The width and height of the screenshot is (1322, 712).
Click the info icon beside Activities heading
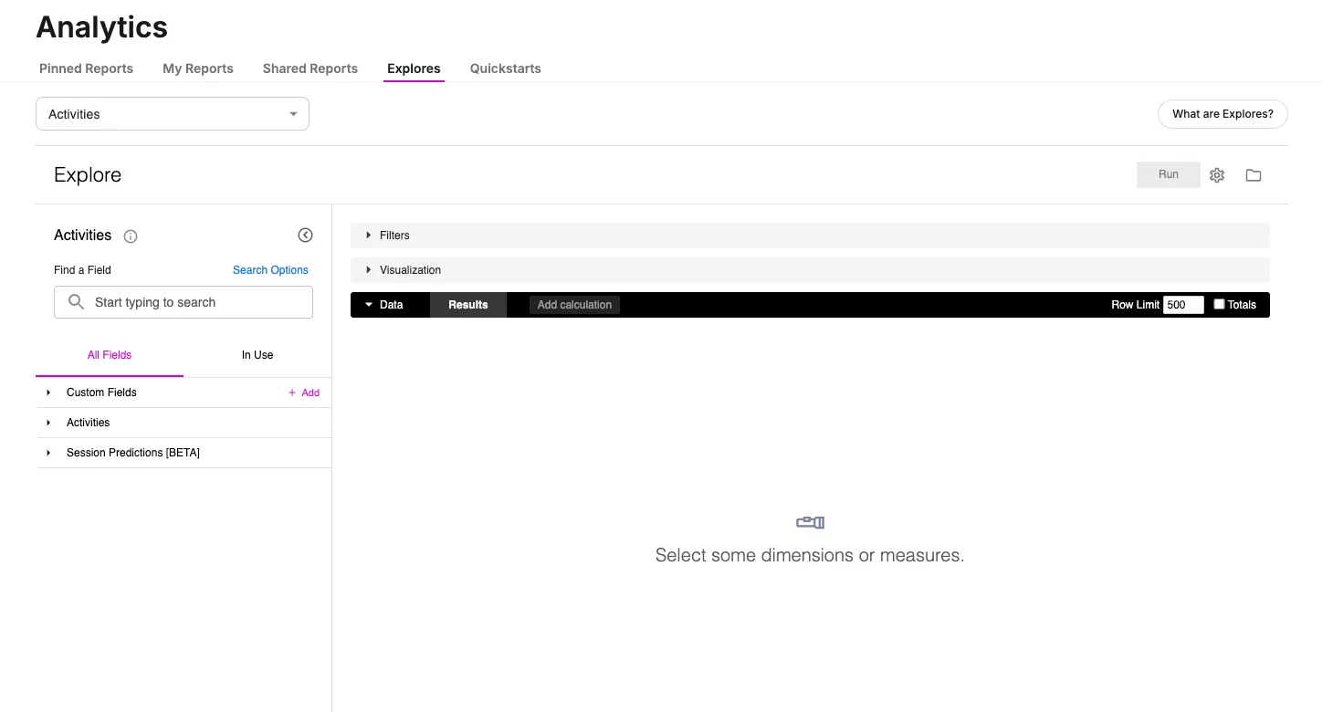(x=131, y=236)
